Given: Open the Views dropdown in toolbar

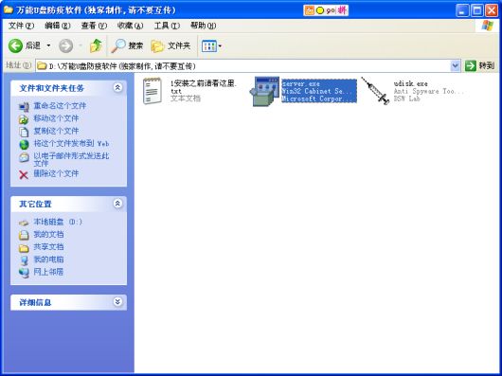Looking at the screenshot, I should 211,46.
